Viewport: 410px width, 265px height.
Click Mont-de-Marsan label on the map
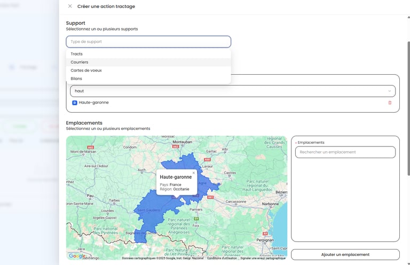[83, 152]
